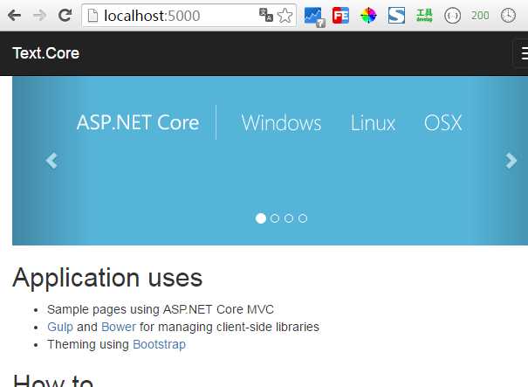The height and width of the screenshot is (387, 528).
Task: Open the red FE extension
Action: pos(340,16)
